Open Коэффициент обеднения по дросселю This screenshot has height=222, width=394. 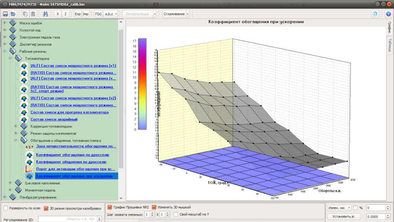point(71,162)
